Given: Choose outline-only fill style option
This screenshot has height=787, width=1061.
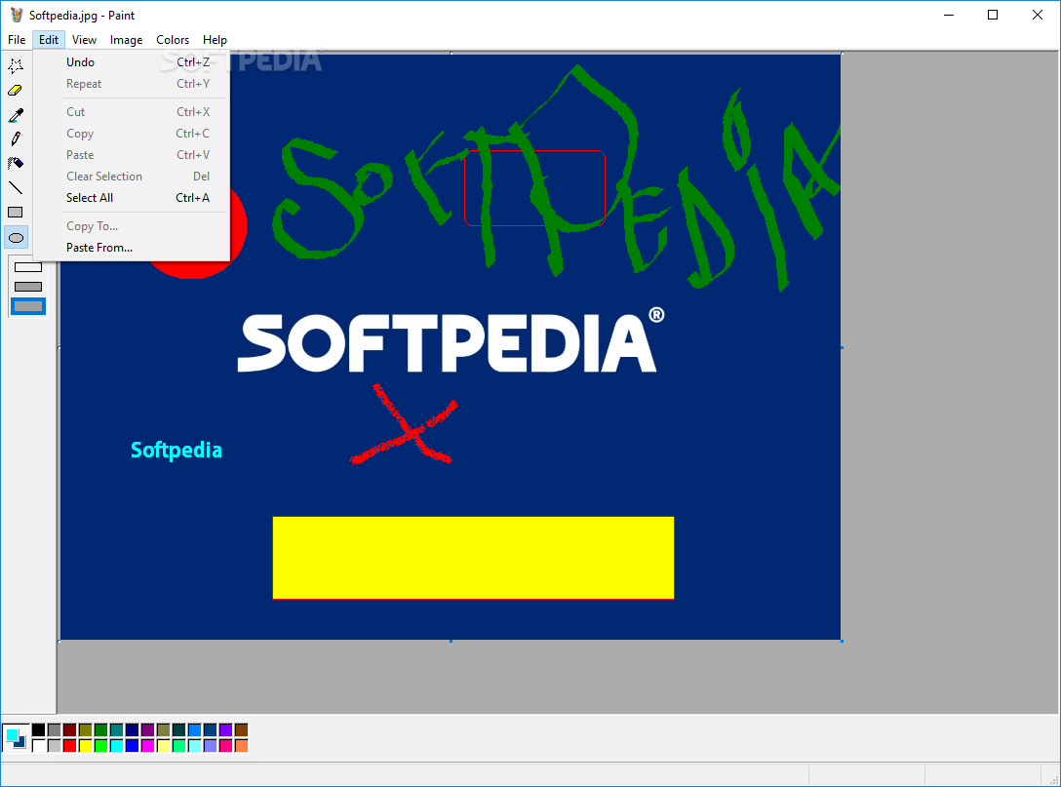Looking at the screenshot, I should (x=27, y=267).
